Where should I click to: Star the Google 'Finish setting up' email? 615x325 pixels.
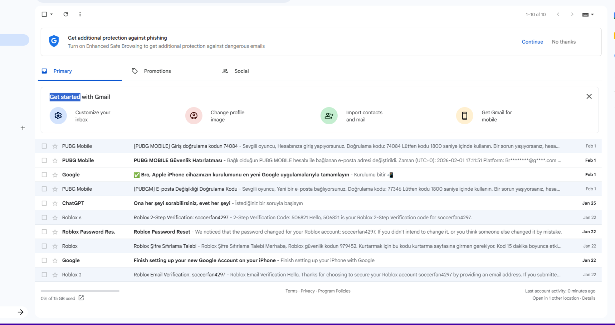[55, 260]
